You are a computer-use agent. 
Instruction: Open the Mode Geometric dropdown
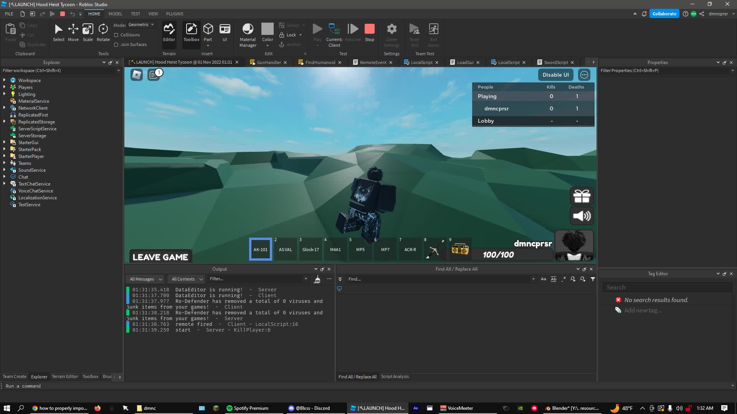[141, 25]
